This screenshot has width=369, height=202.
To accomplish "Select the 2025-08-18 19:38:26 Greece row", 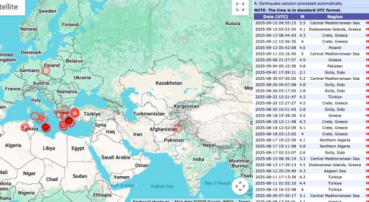I will (x=311, y=116).
